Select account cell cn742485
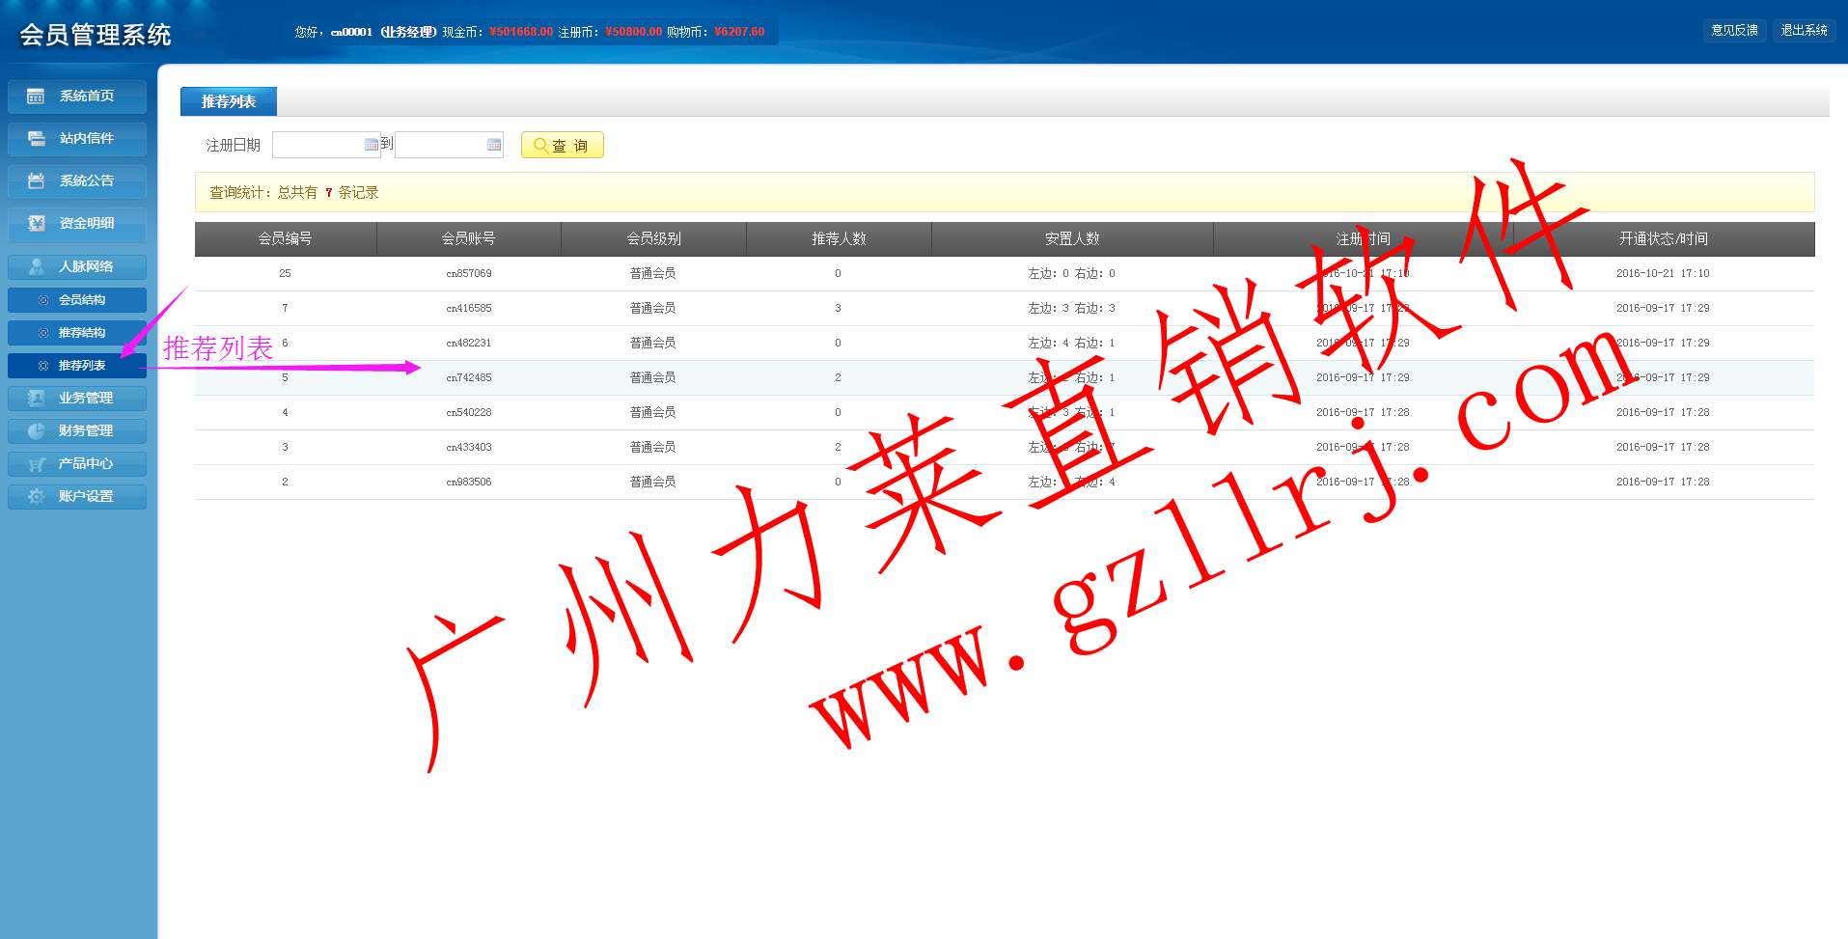This screenshot has height=939, width=1848. tap(469, 378)
